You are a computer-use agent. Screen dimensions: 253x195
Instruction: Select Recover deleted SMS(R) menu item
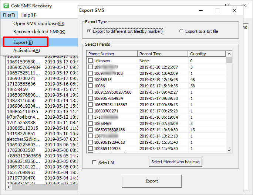tap(39, 32)
